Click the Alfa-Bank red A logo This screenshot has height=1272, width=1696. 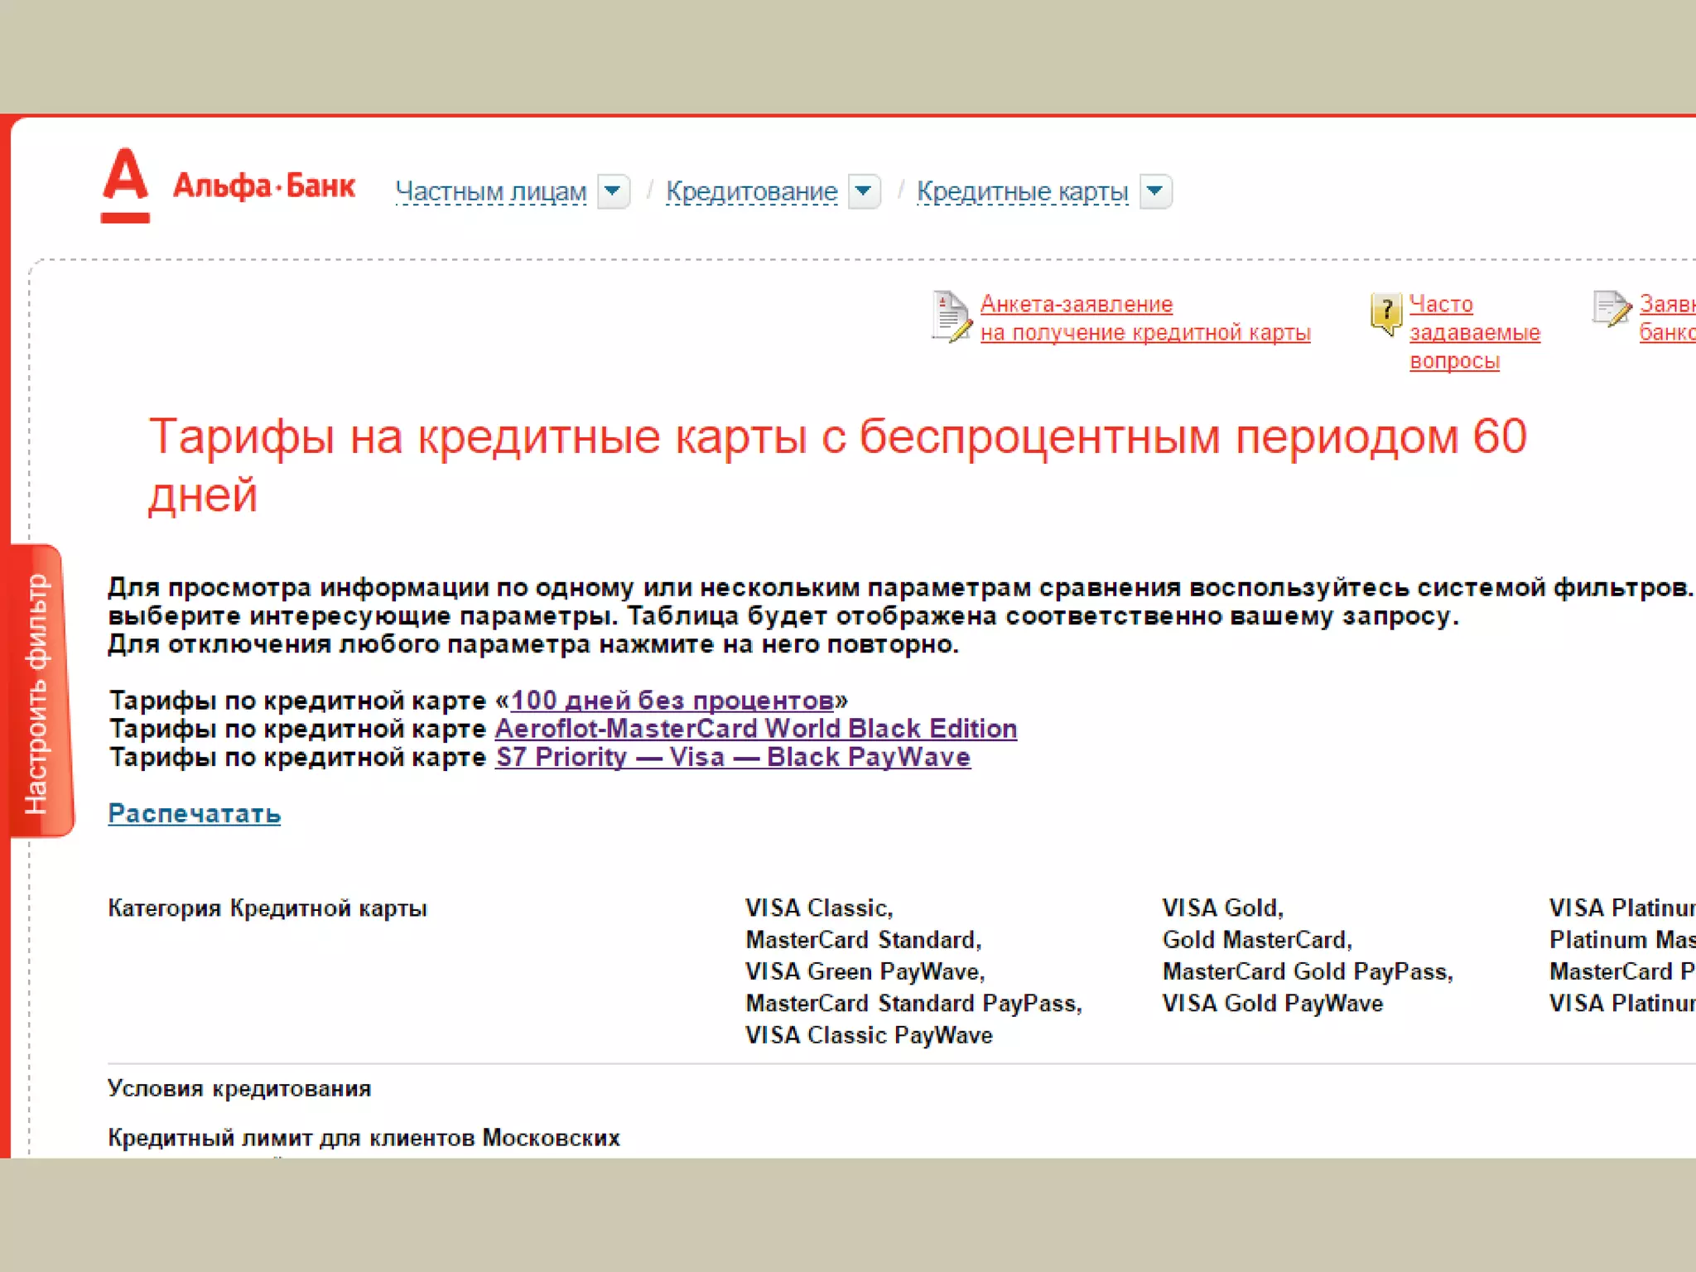click(125, 184)
